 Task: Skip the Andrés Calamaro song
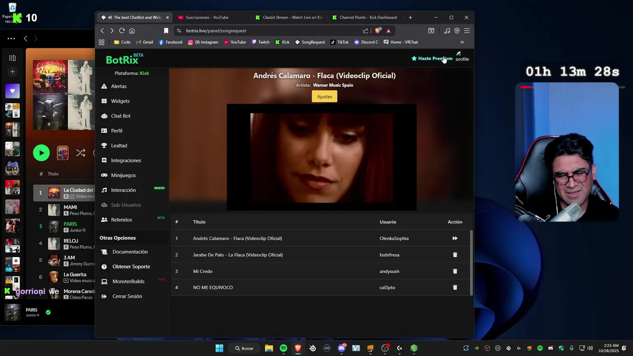click(455, 238)
